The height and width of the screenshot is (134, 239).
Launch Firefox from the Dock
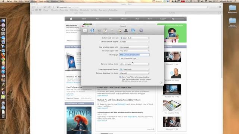point(3,55)
